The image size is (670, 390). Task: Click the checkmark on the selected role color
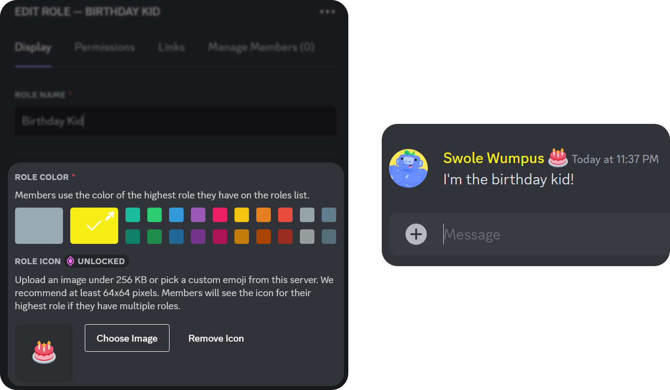(x=94, y=225)
